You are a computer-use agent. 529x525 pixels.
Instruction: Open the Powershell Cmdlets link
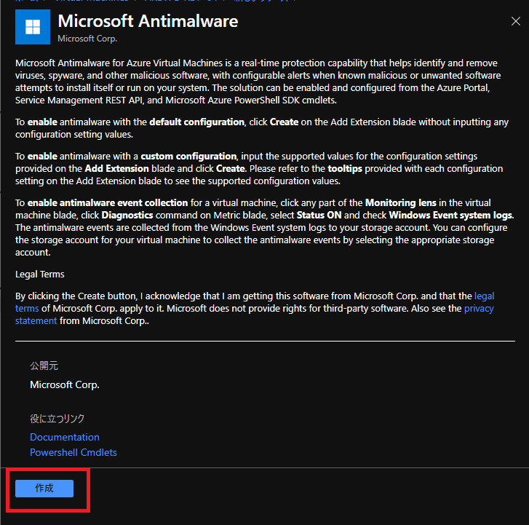click(x=73, y=452)
